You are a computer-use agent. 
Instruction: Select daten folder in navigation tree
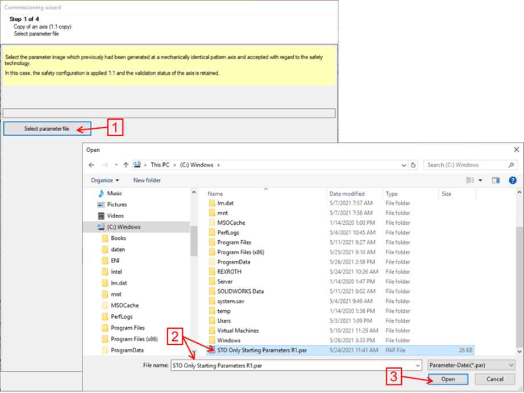point(114,249)
